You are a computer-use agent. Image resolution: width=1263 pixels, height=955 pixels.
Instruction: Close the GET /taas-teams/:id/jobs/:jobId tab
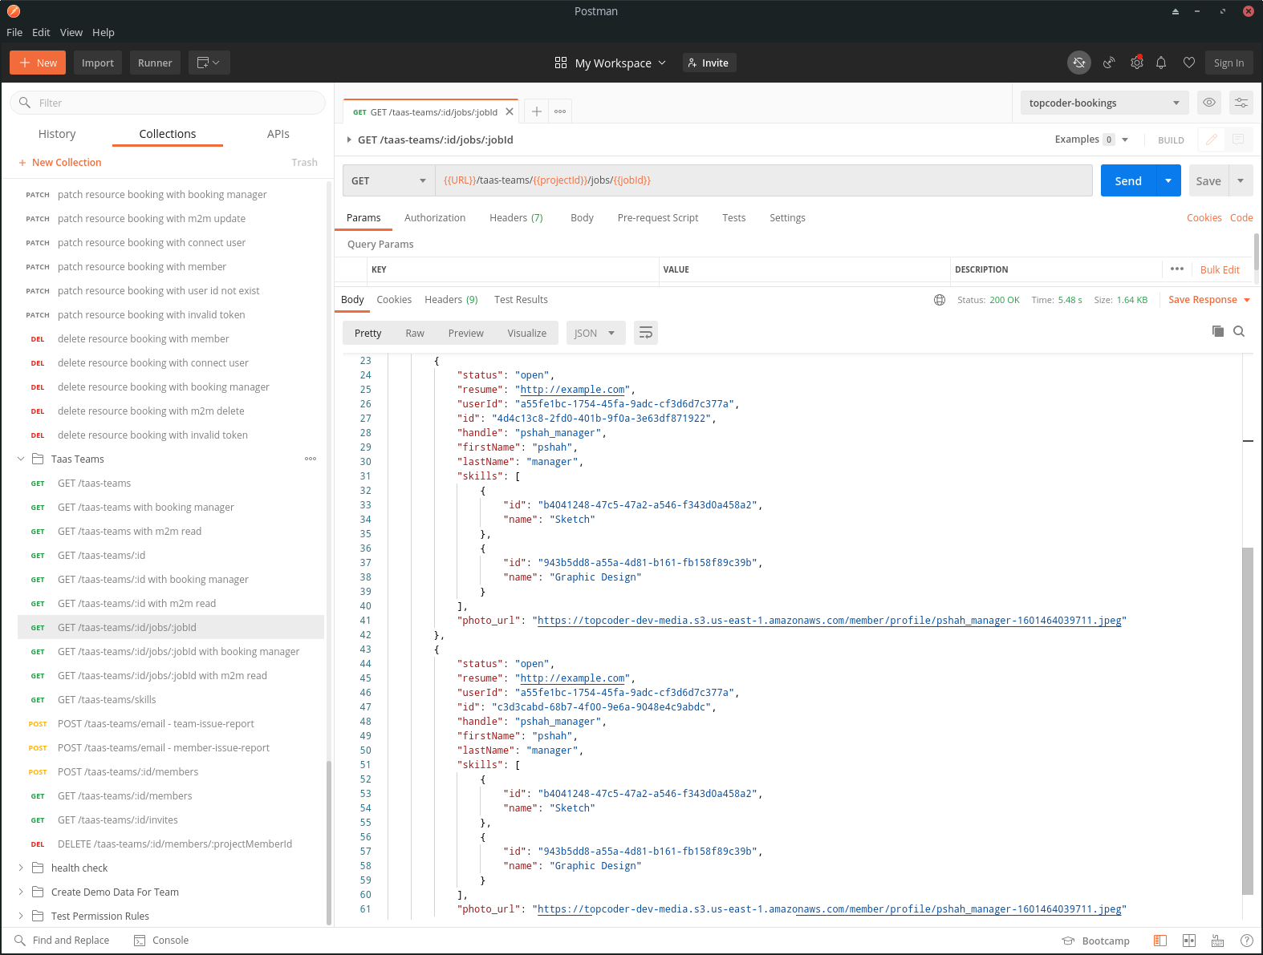coord(510,111)
